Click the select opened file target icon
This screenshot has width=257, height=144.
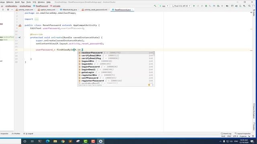coord(3,10)
